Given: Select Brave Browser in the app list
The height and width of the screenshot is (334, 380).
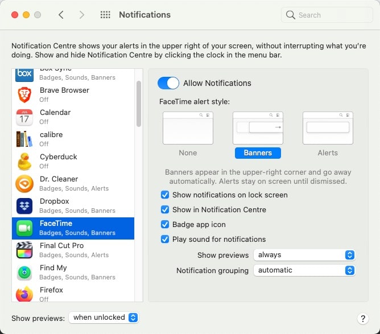Looking at the screenshot, I should tap(73, 95).
